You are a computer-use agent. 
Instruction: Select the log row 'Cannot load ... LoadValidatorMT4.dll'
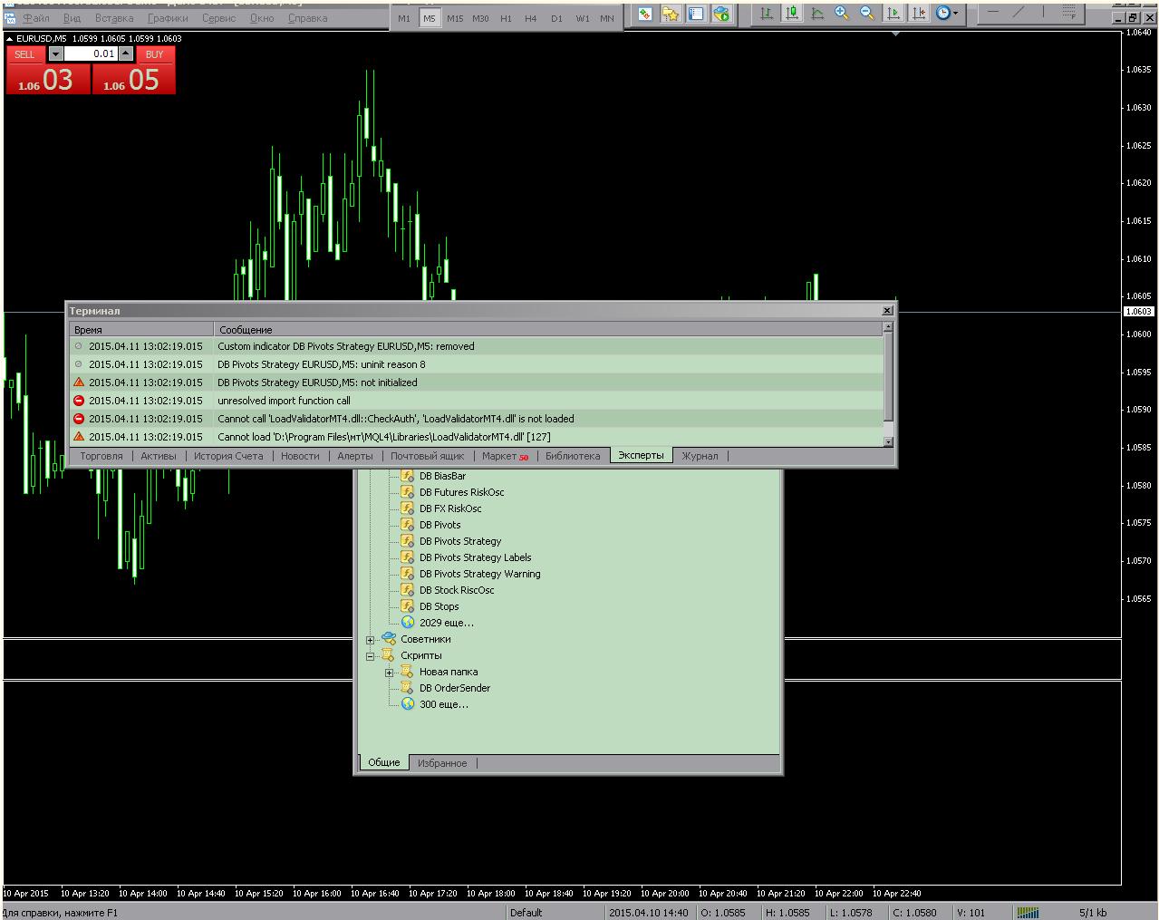pyautogui.click(x=476, y=437)
